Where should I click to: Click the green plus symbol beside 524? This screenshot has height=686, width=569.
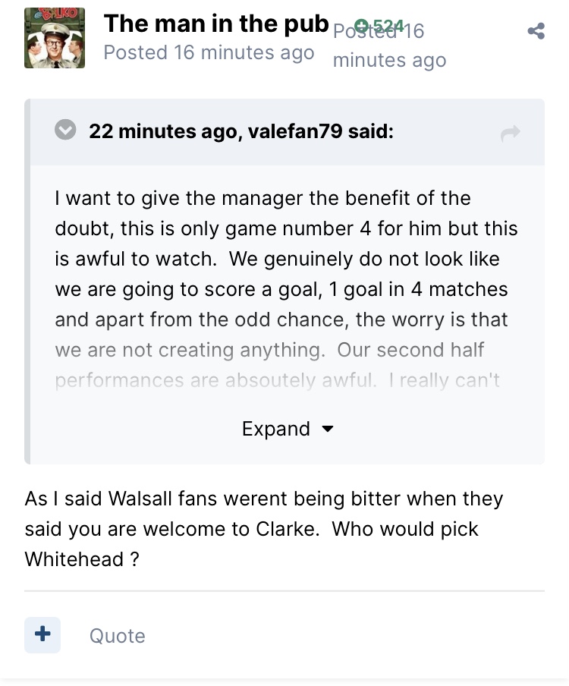coord(362,24)
